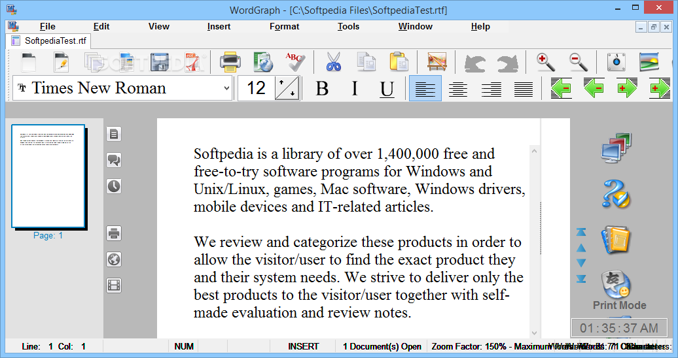Jump to bottom with blue double-down arrow
This screenshot has height=358, width=678.
581,278
